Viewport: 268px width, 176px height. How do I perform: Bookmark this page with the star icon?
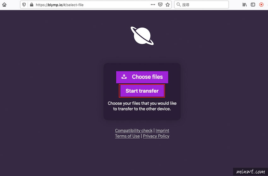tap(167, 5)
